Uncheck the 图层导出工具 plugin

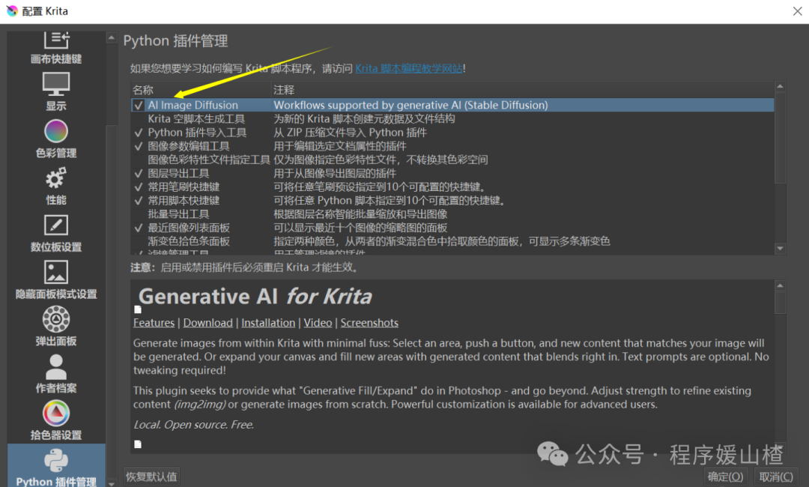[139, 173]
